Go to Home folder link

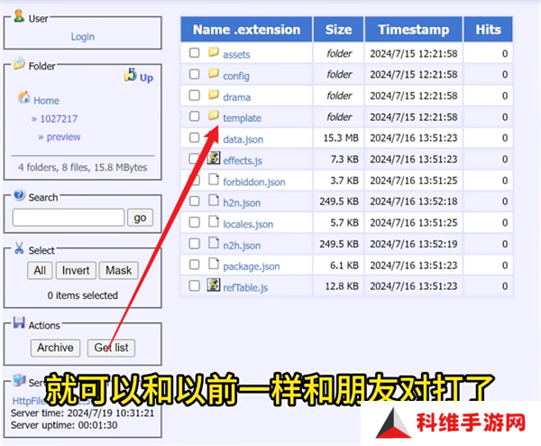pyautogui.click(x=46, y=100)
